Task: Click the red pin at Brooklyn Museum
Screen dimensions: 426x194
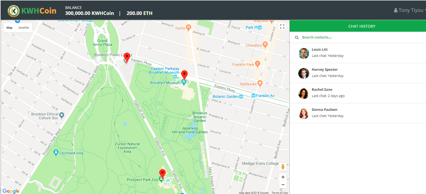Action: (184, 75)
